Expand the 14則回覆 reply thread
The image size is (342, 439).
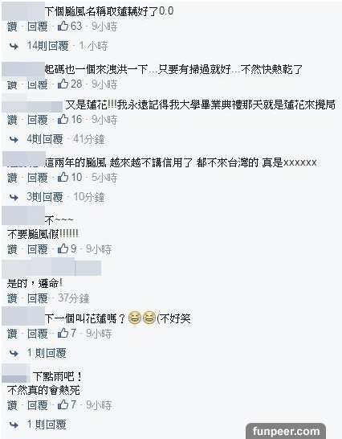[x=48, y=46]
